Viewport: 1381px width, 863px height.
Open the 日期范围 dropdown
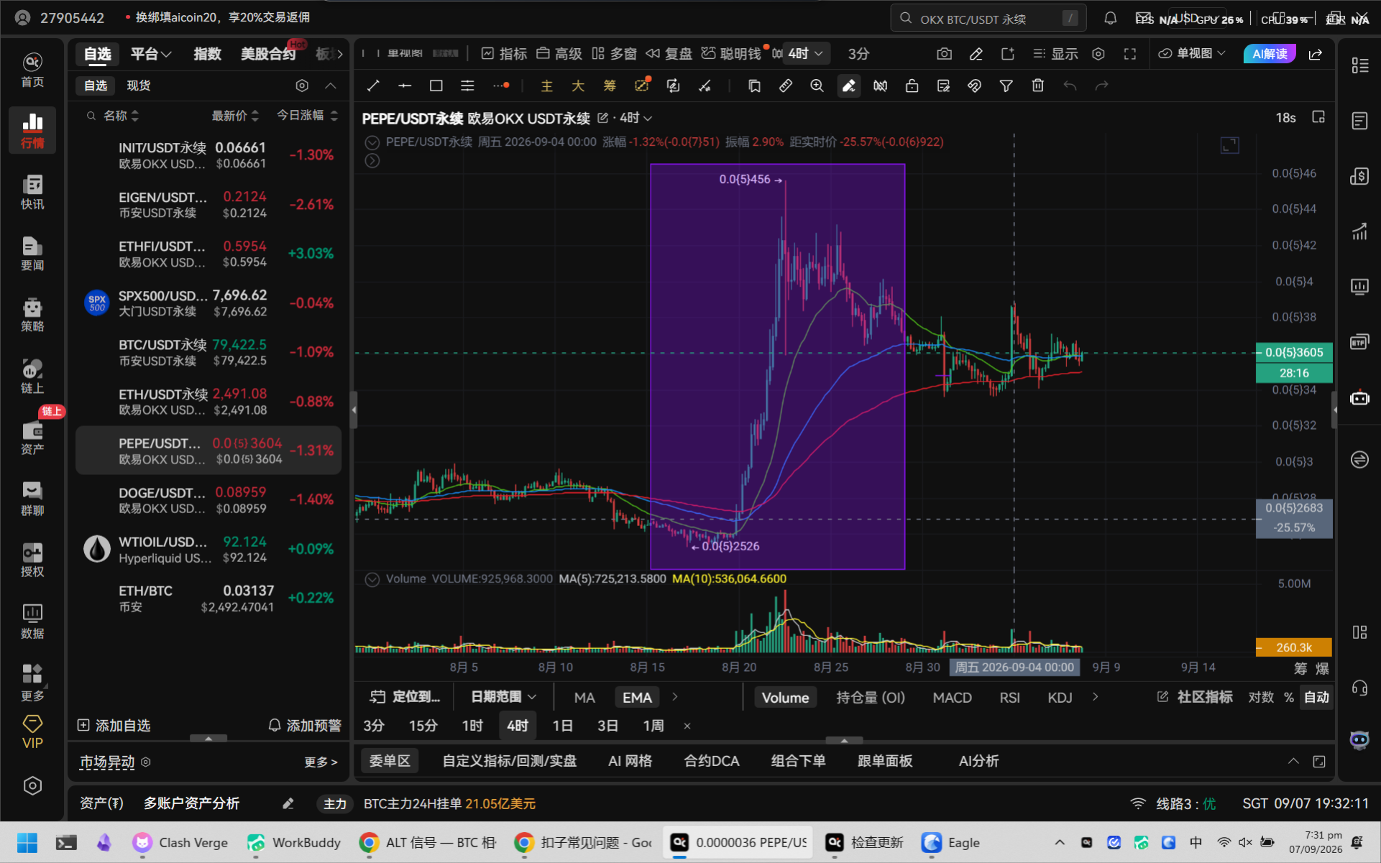503,697
